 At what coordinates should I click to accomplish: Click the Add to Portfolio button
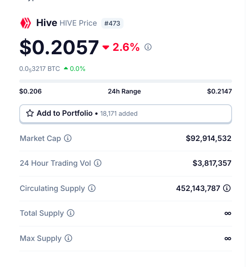[x=126, y=114]
